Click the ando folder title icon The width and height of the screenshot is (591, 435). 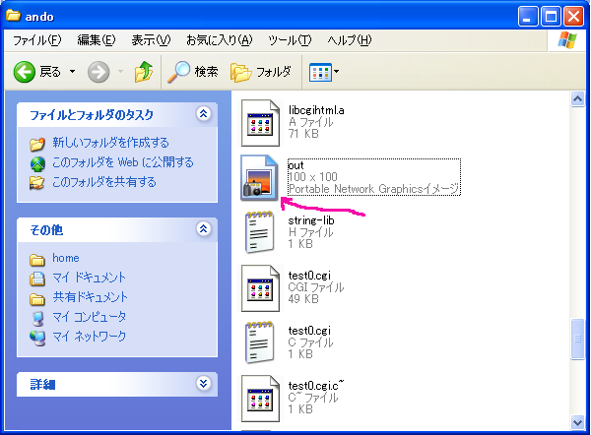[14, 16]
